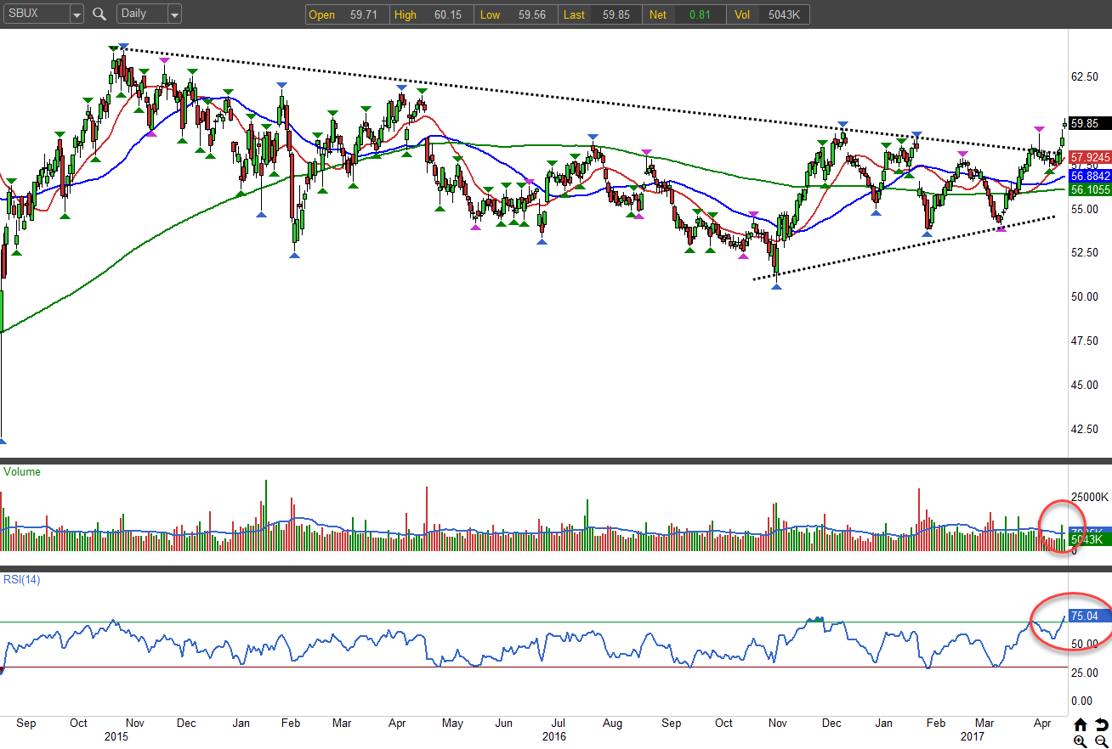Open the SBUX symbol dropdown arrow
1112x749 pixels.
coord(77,14)
